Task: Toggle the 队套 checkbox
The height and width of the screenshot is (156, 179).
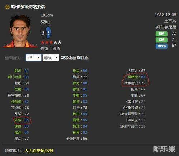Action: (x=79, y=58)
